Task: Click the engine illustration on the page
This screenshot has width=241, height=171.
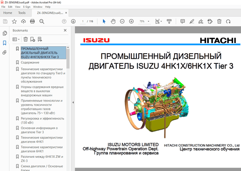Action: pyautogui.click(x=157, y=108)
